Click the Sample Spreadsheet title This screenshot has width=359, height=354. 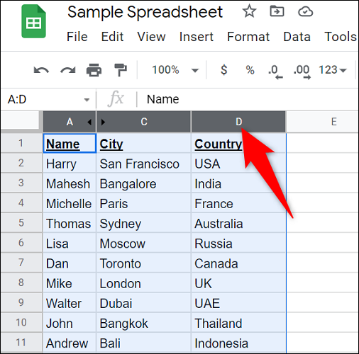[145, 12]
